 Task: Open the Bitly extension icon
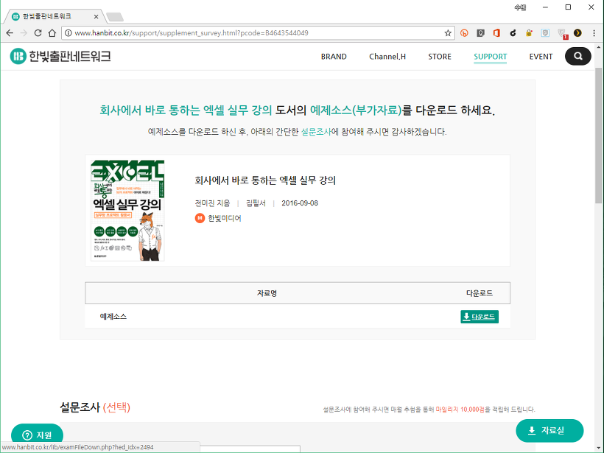pos(464,33)
